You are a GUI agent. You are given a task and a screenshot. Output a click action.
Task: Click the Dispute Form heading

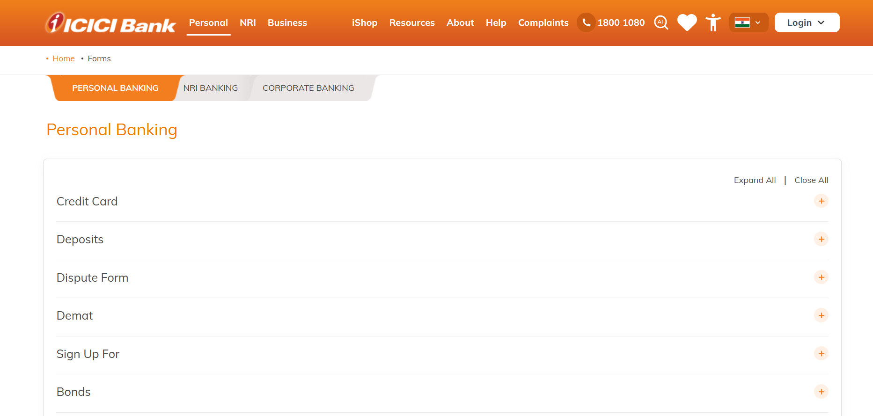click(x=92, y=278)
